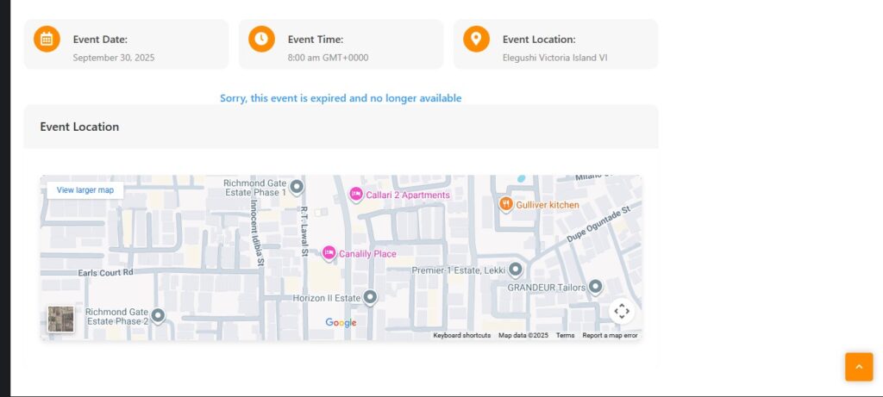
Task: Open the map Terms link
Action: point(565,336)
